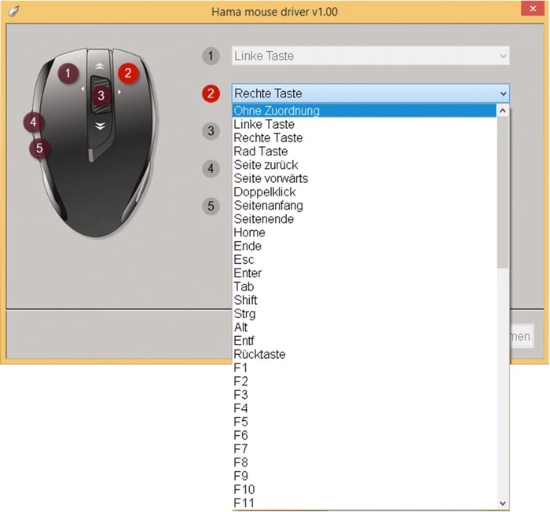Viewport: 550px width, 512px height.
Task: Select 'F7' in the list
Action: coord(364,448)
